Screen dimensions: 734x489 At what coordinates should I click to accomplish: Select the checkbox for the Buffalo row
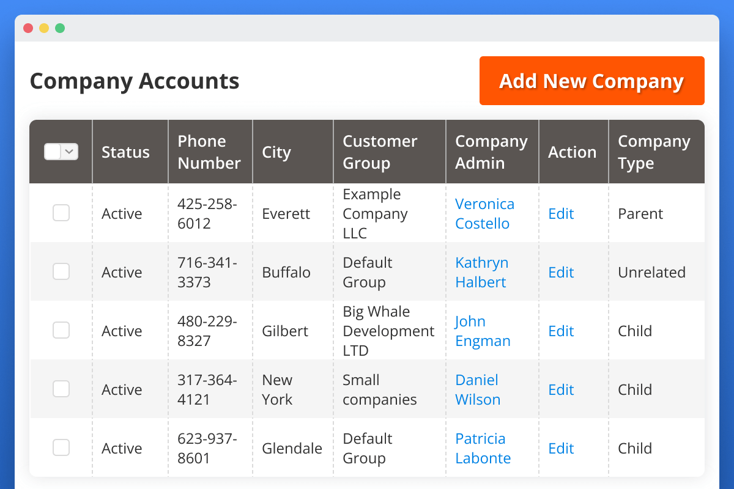pos(61,272)
